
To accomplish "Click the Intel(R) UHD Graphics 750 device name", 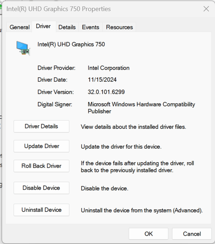I will point(71,44).
